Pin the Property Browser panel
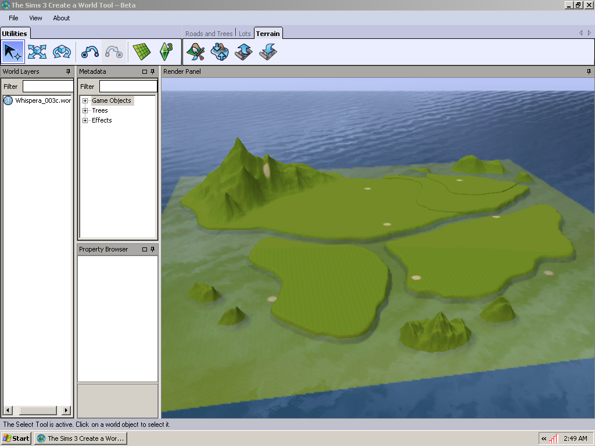Image resolution: width=595 pixels, height=446 pixels. 153,249
